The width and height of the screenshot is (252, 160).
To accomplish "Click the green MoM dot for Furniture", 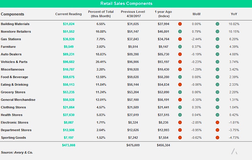I will click(180, 47).
